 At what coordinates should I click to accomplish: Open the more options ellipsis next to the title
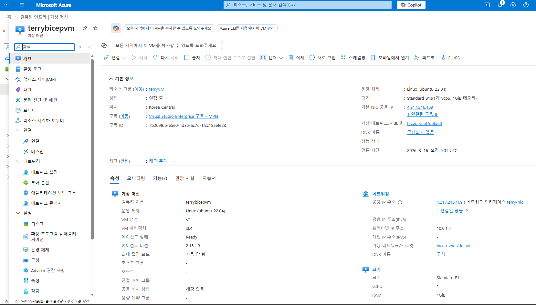tap(106, 28)
